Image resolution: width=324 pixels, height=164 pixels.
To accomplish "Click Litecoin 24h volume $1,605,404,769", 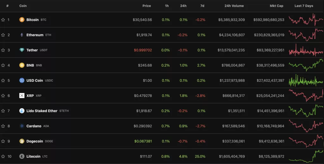I will 232,156.
